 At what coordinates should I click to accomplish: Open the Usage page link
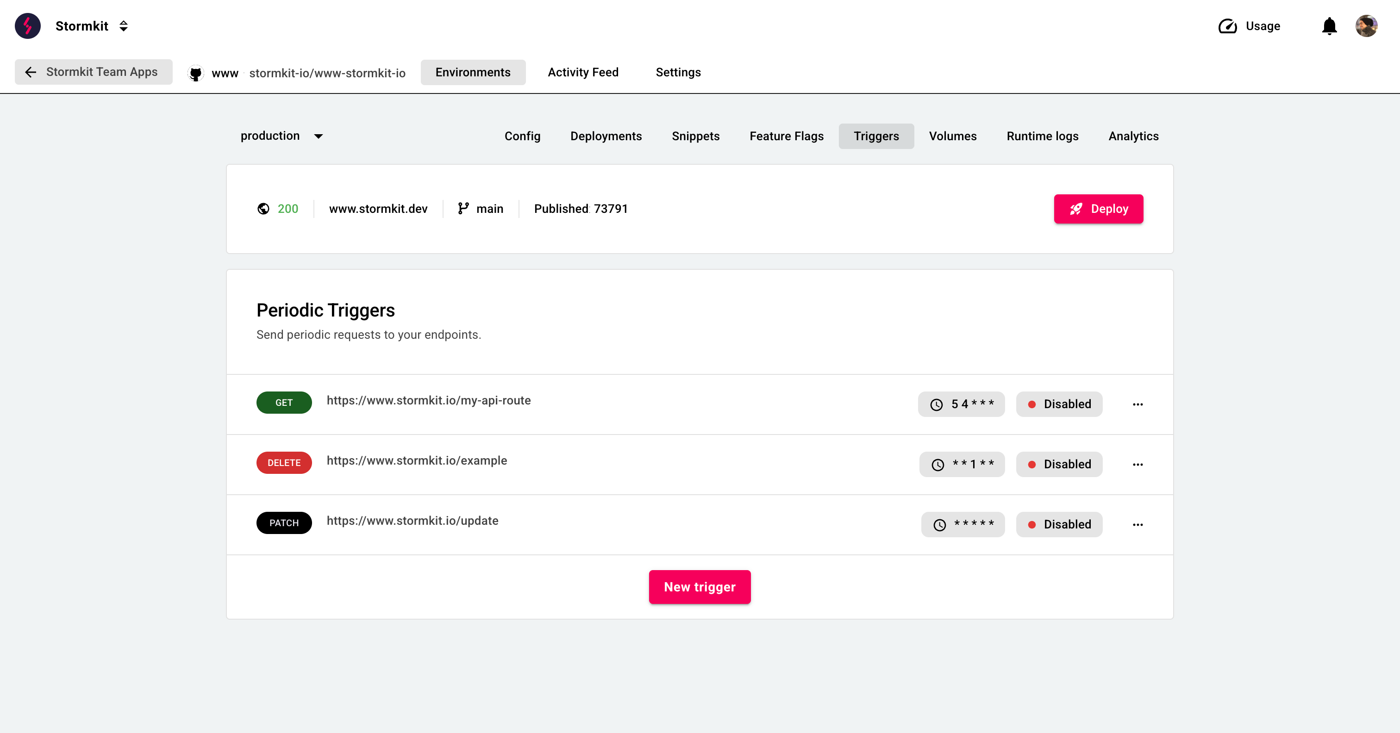click(1262, 26)
